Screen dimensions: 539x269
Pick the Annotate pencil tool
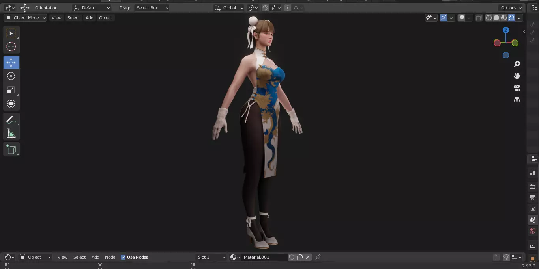(x=11, y=120)
